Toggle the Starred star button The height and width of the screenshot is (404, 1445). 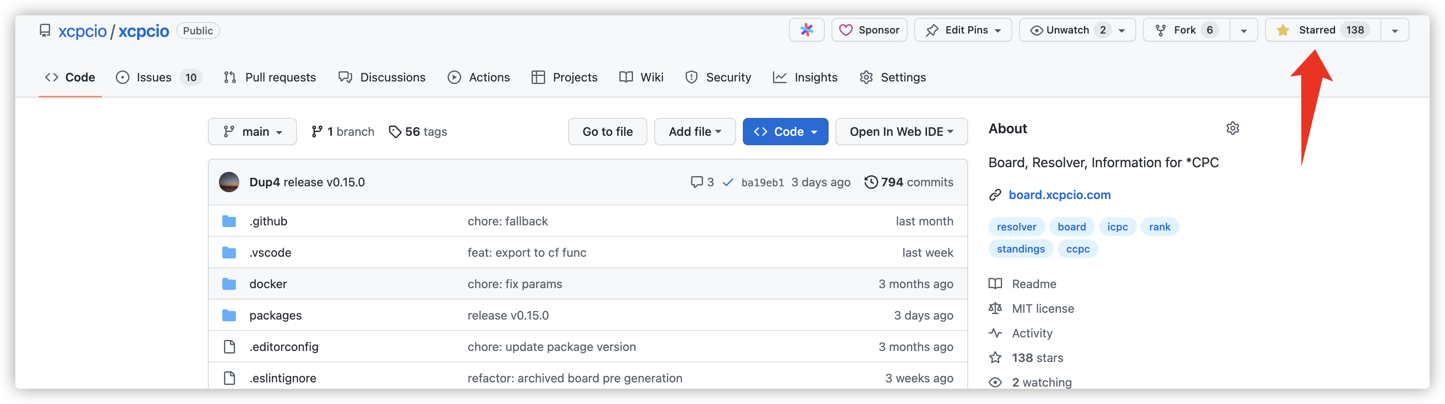coord(1323,30)
